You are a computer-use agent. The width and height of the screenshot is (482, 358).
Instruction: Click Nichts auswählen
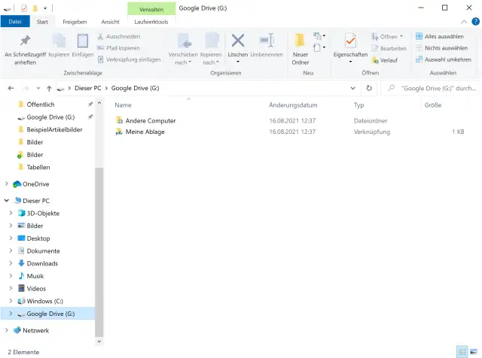(x=442, y=48)
